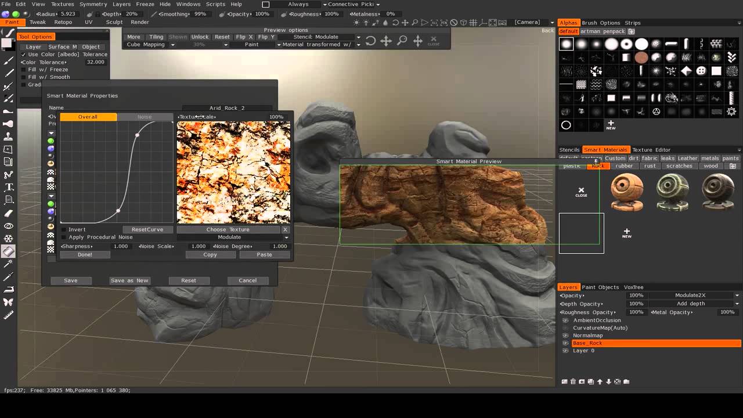Open the Modulate2X layer blend dropdown
This screenshot has width=743, height=418.
coord(694,296)
